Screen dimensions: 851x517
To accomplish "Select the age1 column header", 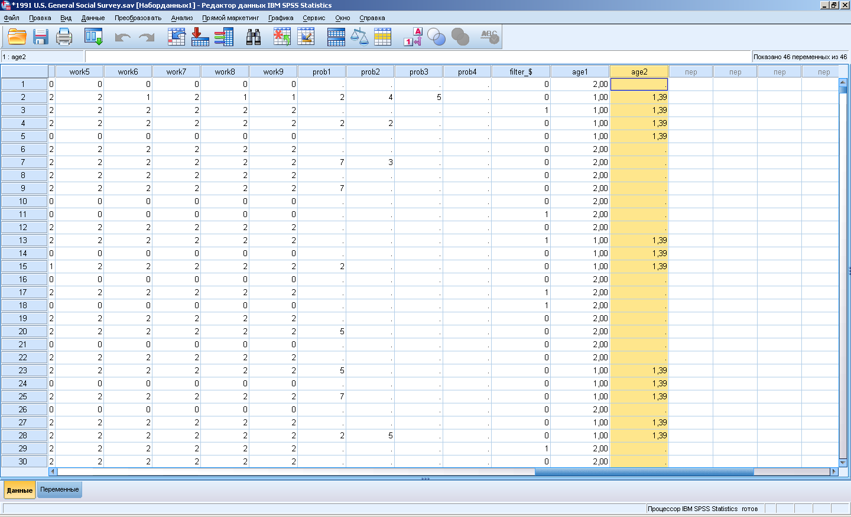I will 580,72.
